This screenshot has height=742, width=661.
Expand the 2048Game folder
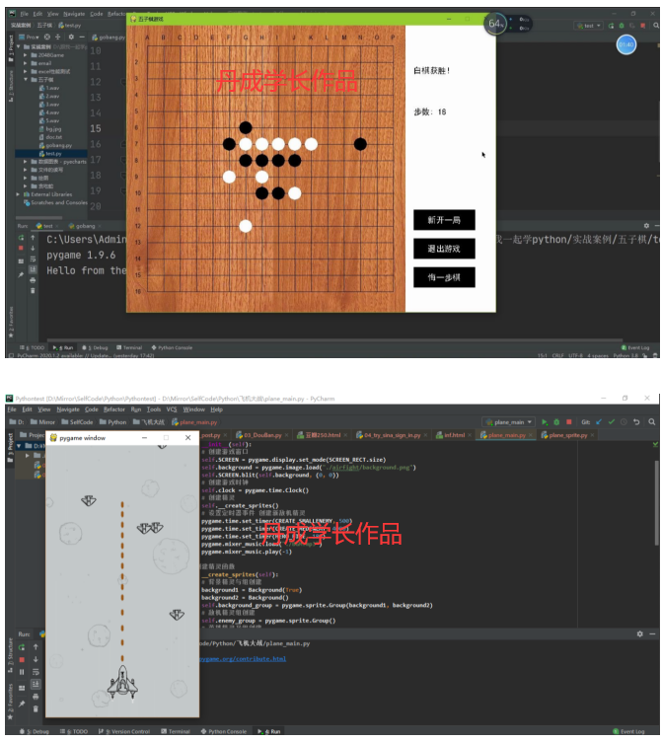tap(25, 55)
